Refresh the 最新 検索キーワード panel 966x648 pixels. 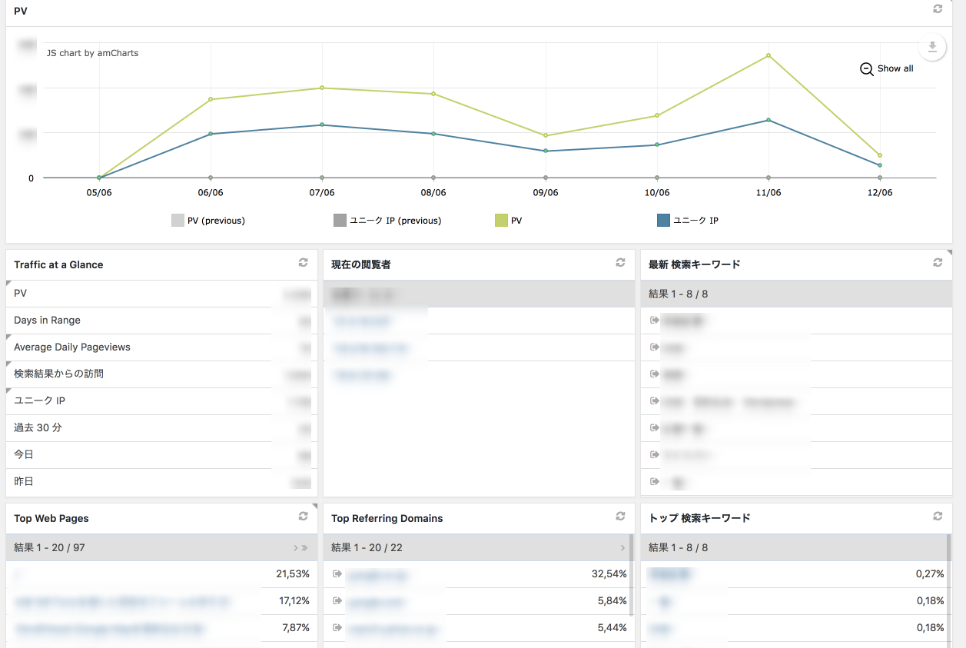[938, 263]
